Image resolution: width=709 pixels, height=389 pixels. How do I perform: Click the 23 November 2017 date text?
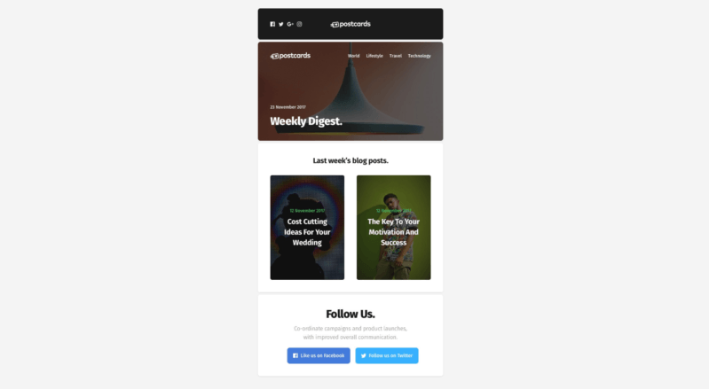pos(288,107)
